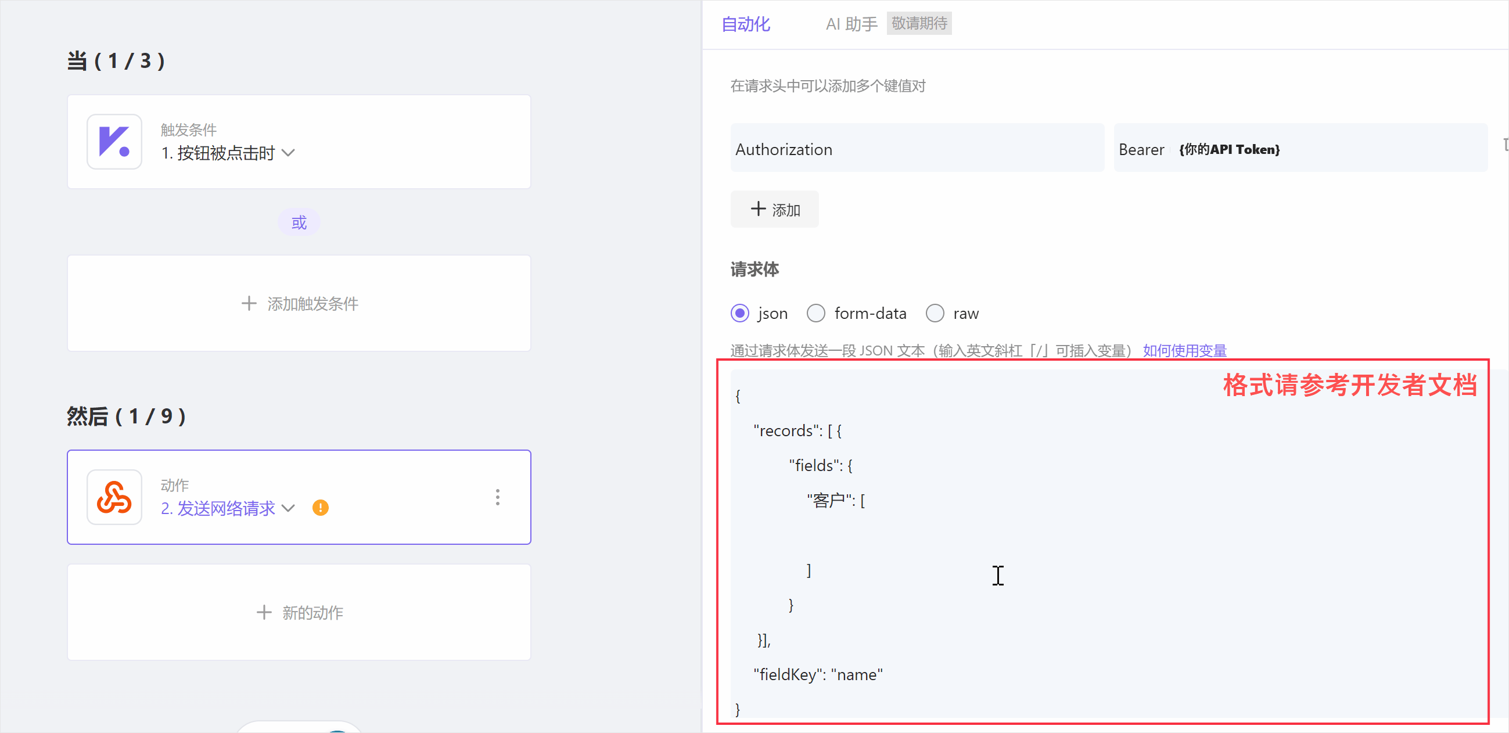Switch to the 自动化 tab
1509x733 pixels.
tap(745, 24)
